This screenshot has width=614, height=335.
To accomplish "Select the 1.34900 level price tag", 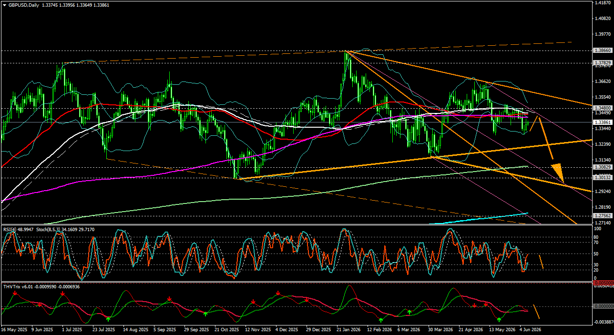I will click(x=603, y=108).
